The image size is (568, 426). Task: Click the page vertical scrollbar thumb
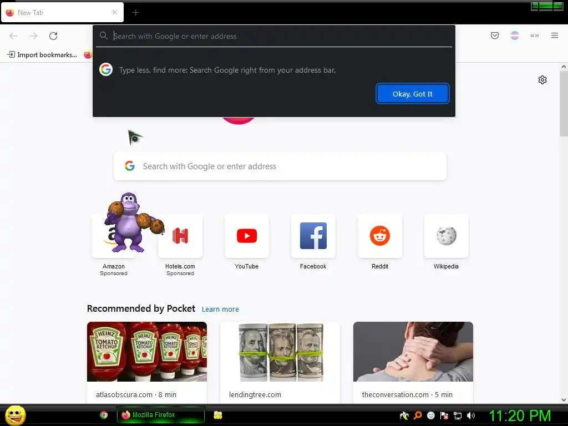(564, 104)
